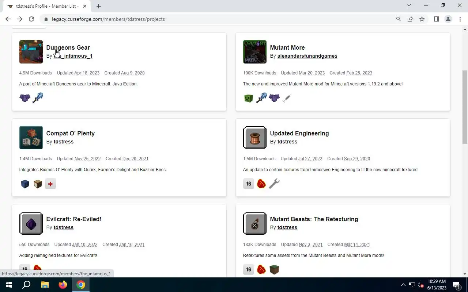Viewport: 468px width, 292px height.
Task: Click the Mutant Beasts: The Retexturing thumbnail
Action: [x=255, y=223]
